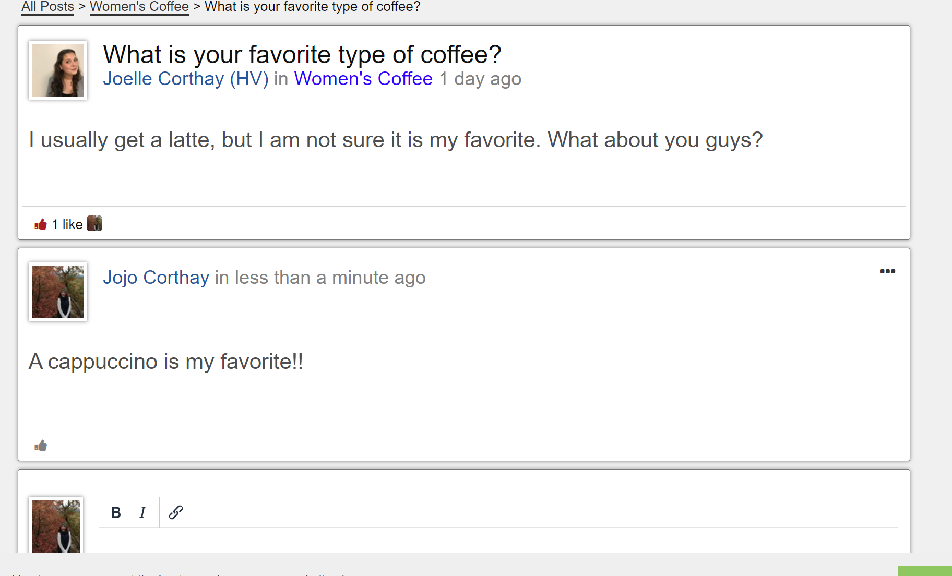The image size is (952, 576).
Task: Click your avatar beside the reply editor
Action: pos(56,525)
